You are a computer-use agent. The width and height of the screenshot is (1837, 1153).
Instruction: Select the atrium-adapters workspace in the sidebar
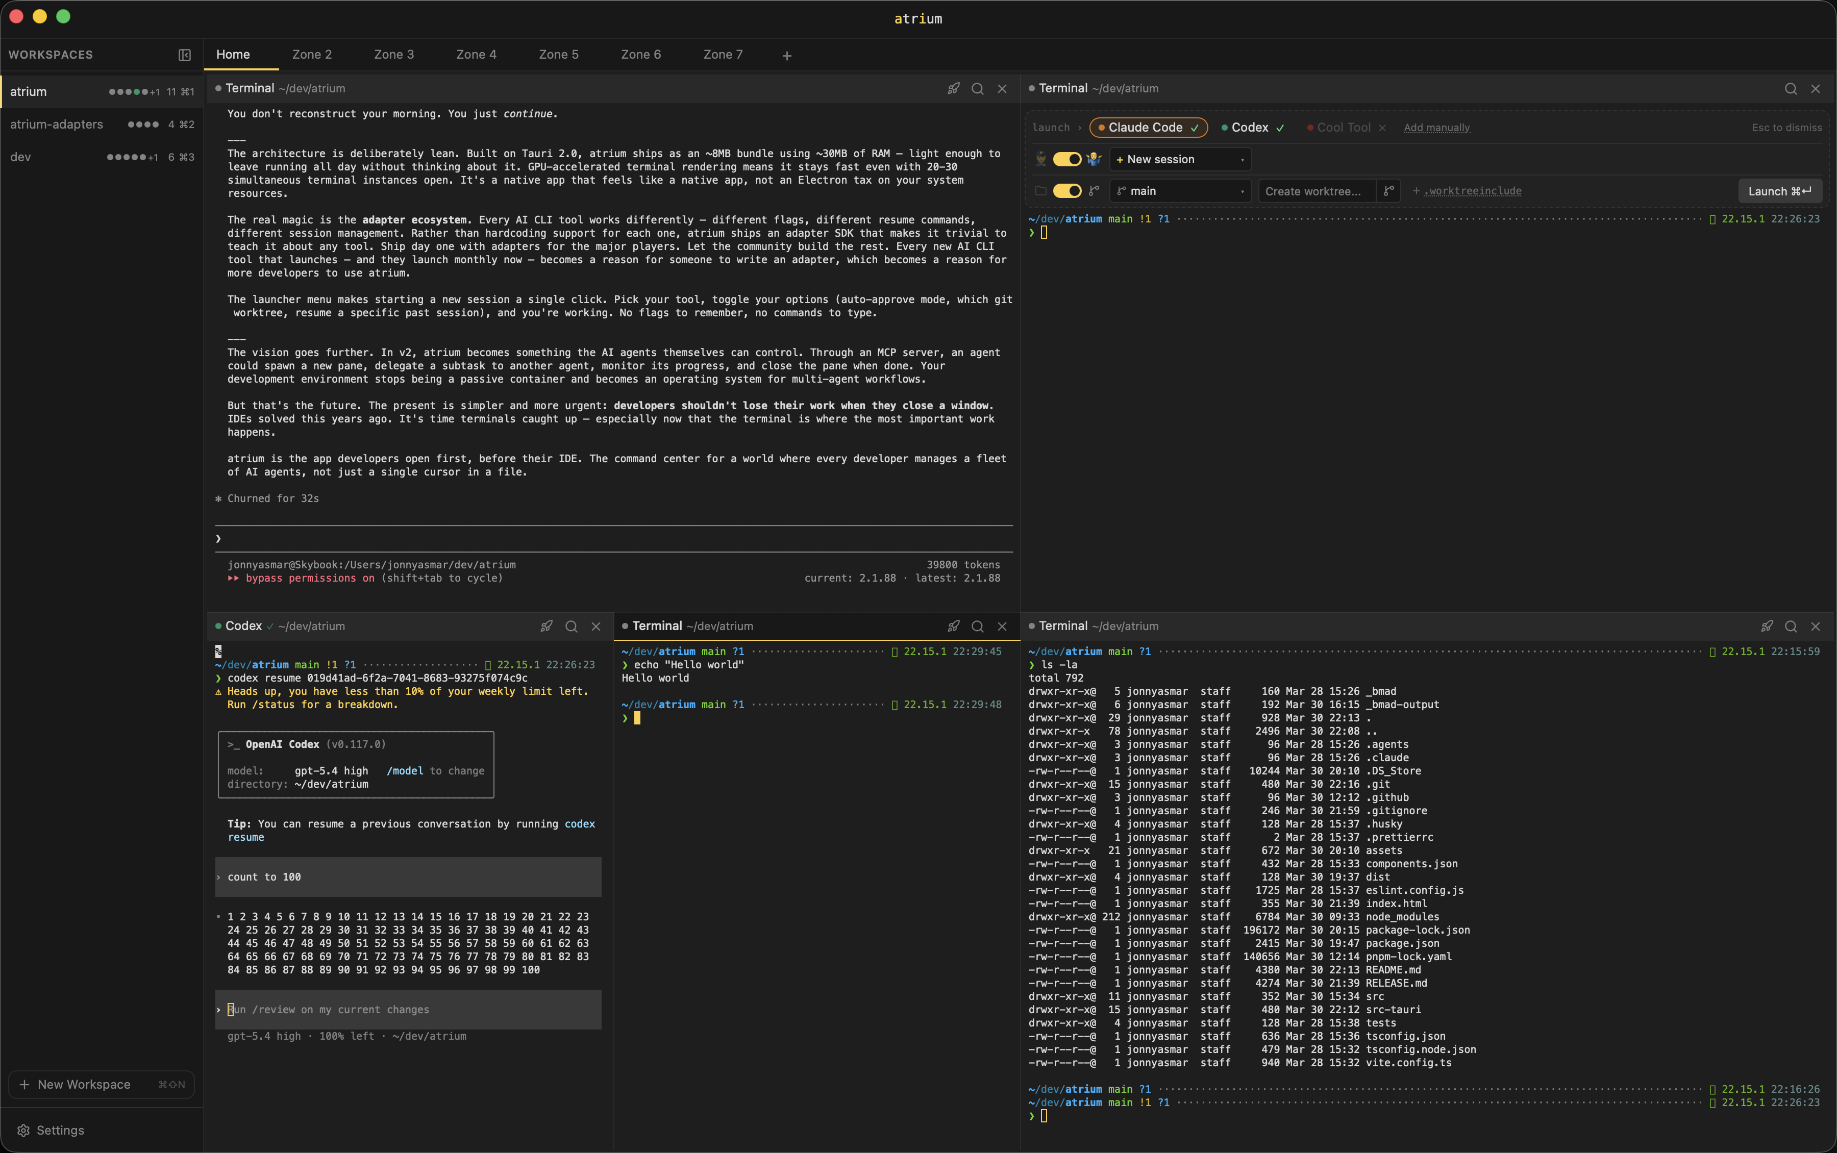57,123
